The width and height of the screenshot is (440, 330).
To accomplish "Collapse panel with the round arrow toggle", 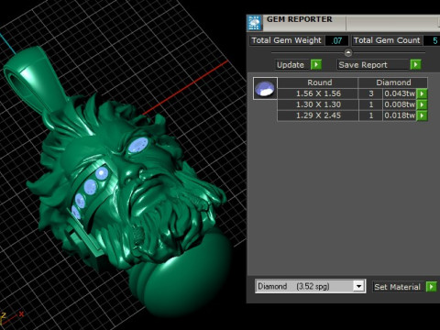I will coord(348,53).
